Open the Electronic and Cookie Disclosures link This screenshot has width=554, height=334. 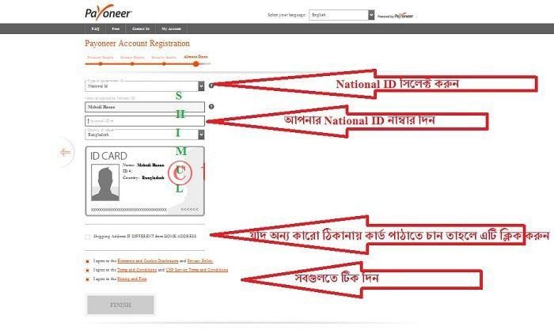pyautogui.click(x=148, y=261)
